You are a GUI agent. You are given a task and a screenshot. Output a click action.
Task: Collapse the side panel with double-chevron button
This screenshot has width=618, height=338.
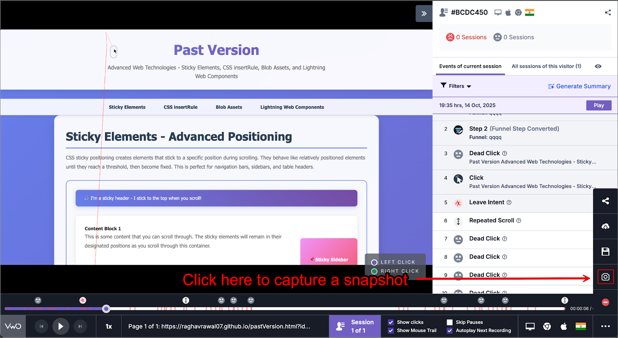424,14
